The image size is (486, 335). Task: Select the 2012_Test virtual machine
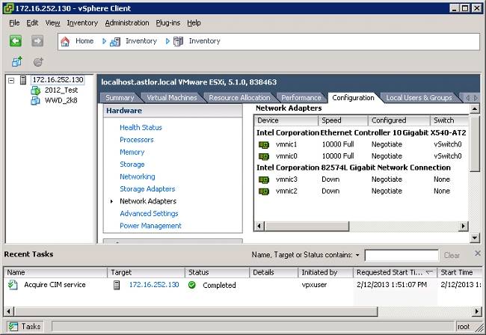click(x=61, y=90)
